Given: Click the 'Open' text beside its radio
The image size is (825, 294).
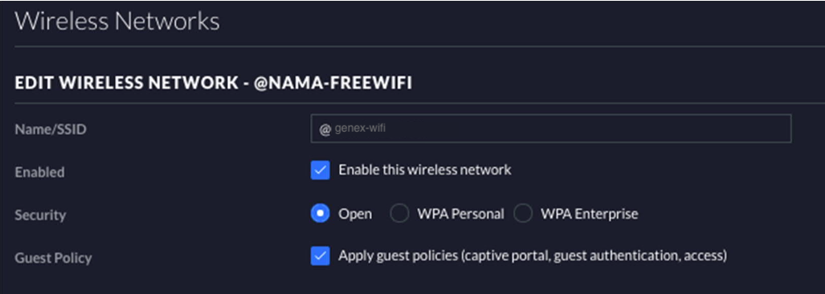Looking at the screenshot, I should pos(355,214).
